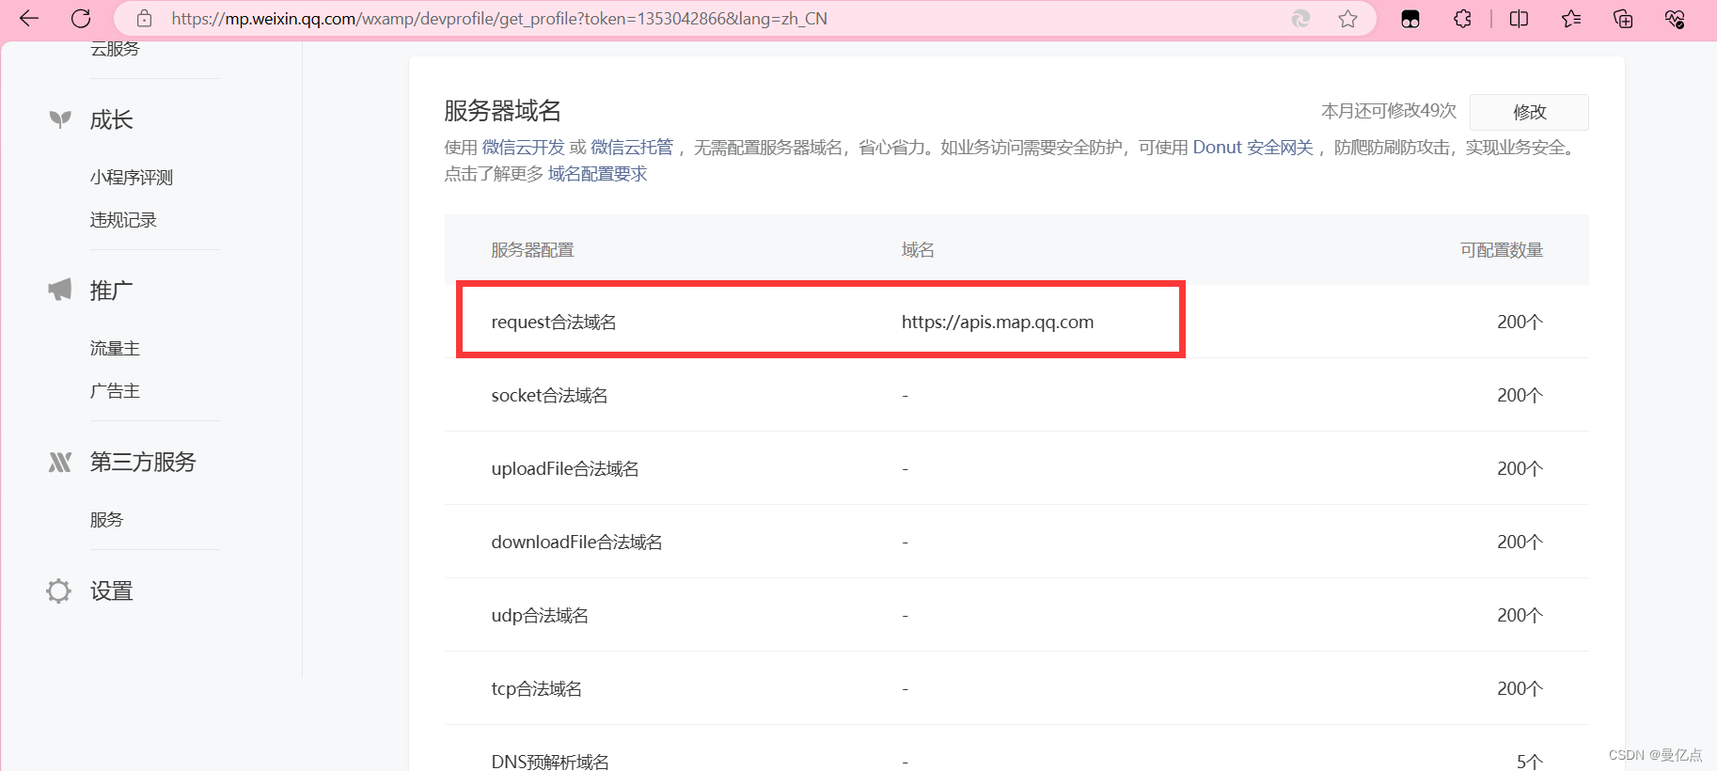Open the 微信云开发 link
The height and width of the screenshot is (771, 1717).
[523, 148]
